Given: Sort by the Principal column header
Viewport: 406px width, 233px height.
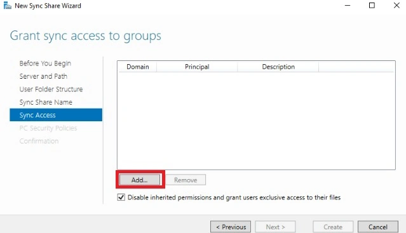Looking at the screenshot, I should 197,67.
